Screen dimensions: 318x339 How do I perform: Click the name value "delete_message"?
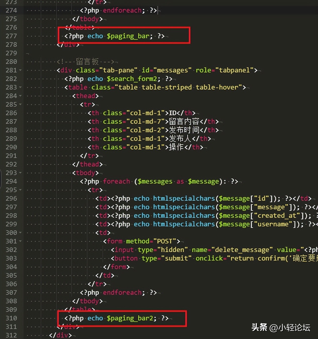click(242, 250)
